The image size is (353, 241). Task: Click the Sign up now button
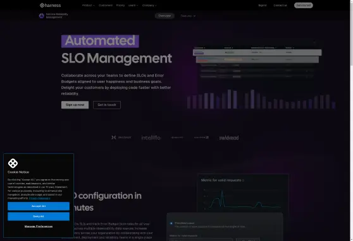coord(75,105)
